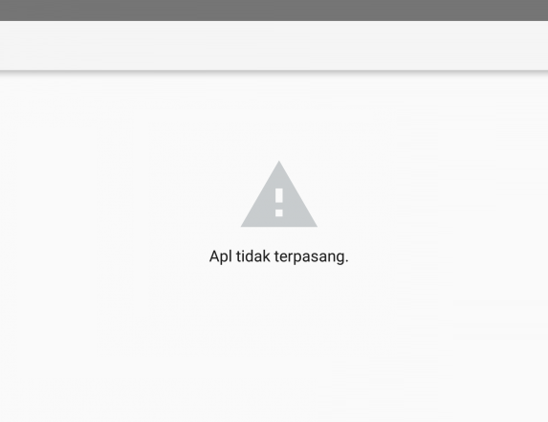Tap the top tip of the warning triangle
Image resolution: width=548 pixels, height=422 pixels.
pyautogui.click(x=279, y=163)
